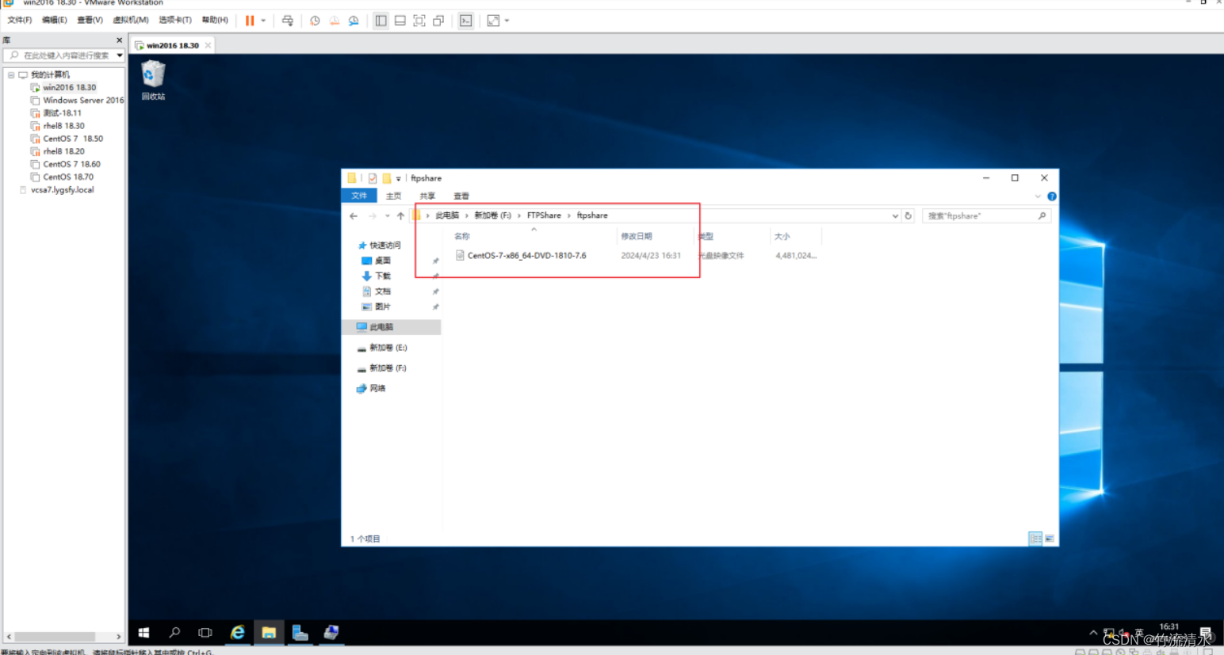Click the revert to snapshot icon
Viewport: 1224px width, 655px height.
coord(335,21)
